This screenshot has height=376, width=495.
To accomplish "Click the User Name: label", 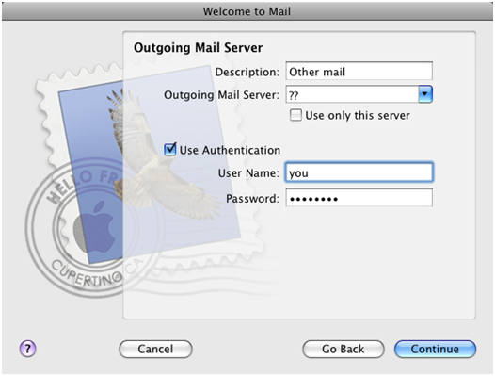I will [248, 173].
